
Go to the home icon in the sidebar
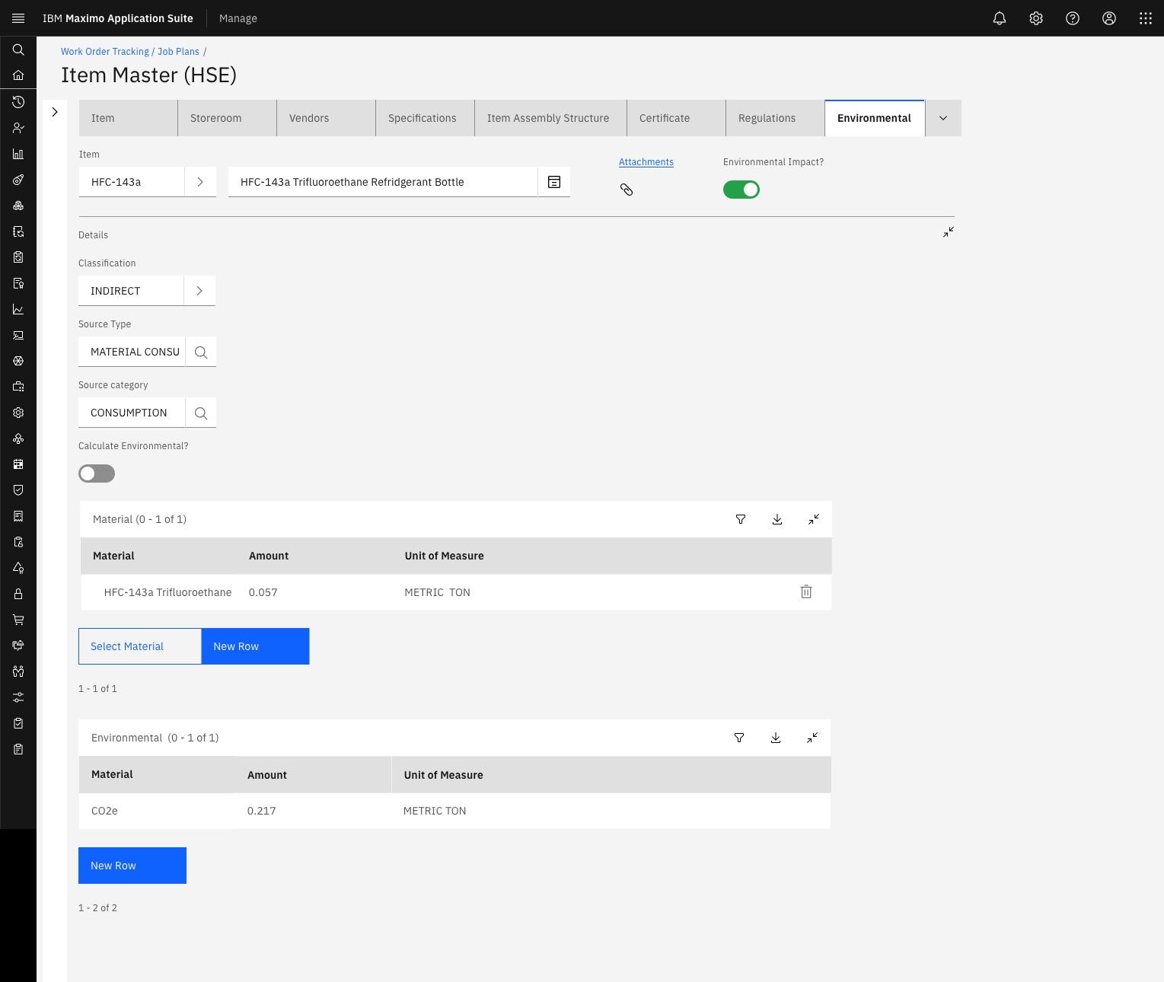[x=18, y=75]
